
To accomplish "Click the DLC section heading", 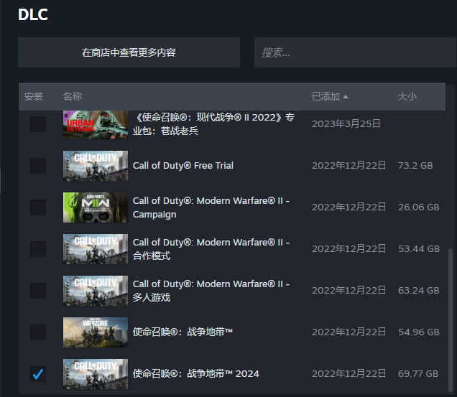I will coord(33,14).
